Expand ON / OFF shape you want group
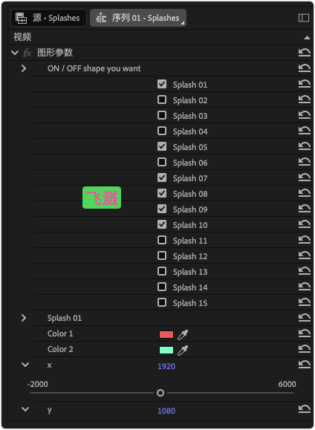Image resolution: width=315 pixels, height=430 pixels. pos(24,68)
